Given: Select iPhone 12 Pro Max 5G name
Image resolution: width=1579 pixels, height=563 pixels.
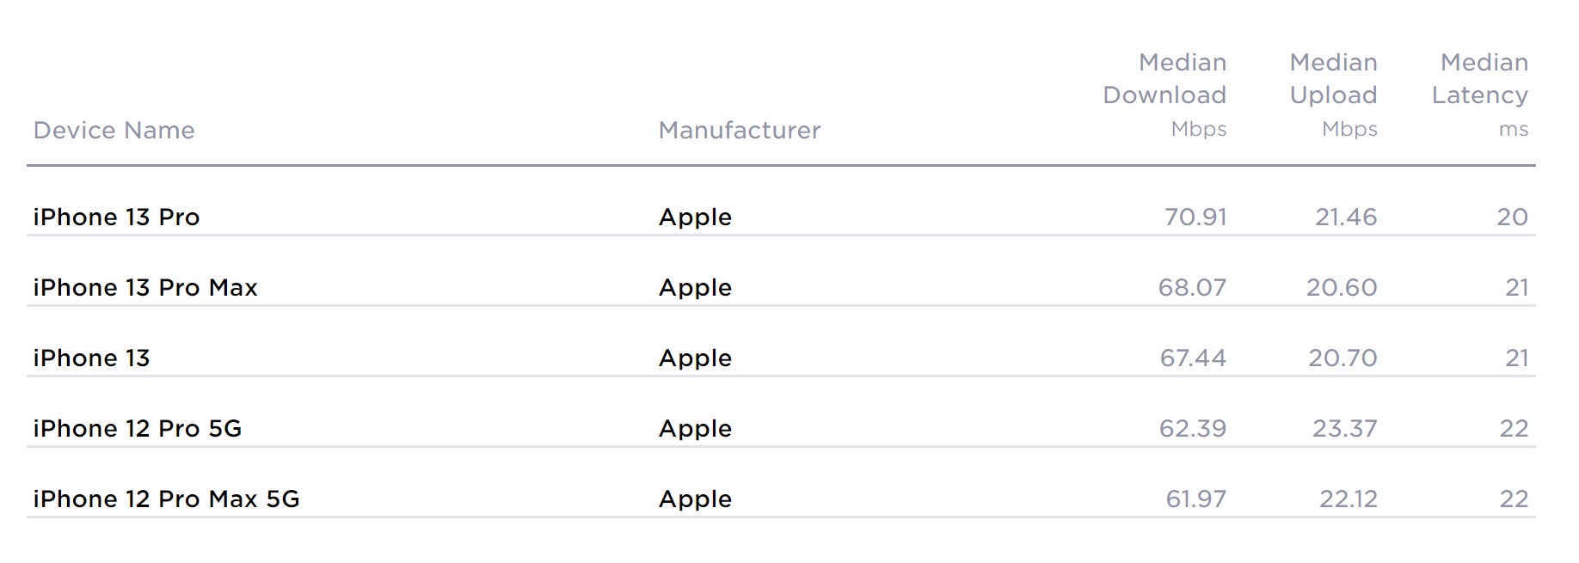Looking at the screenshot, I should coord(166,499).
